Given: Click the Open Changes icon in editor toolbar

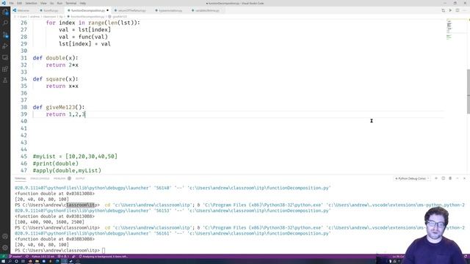Looking at the screenshot, I should 444,10.
